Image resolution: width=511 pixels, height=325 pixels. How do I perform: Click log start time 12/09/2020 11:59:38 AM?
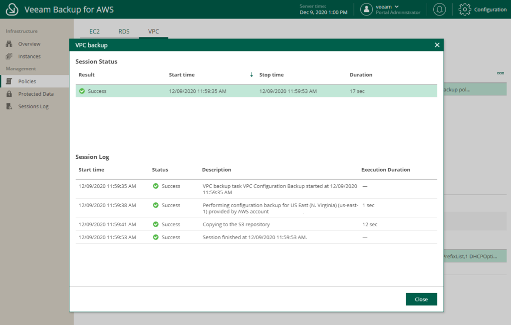tap(107, 205)
